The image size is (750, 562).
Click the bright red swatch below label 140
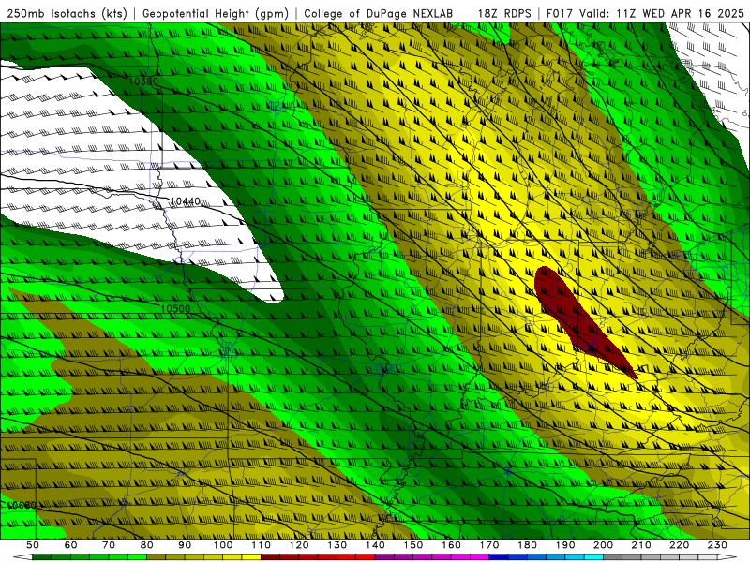tap(366, 557)
